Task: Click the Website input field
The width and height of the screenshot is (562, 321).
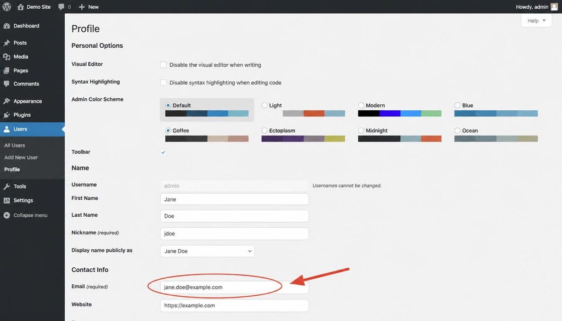Action: click(234, 306)
